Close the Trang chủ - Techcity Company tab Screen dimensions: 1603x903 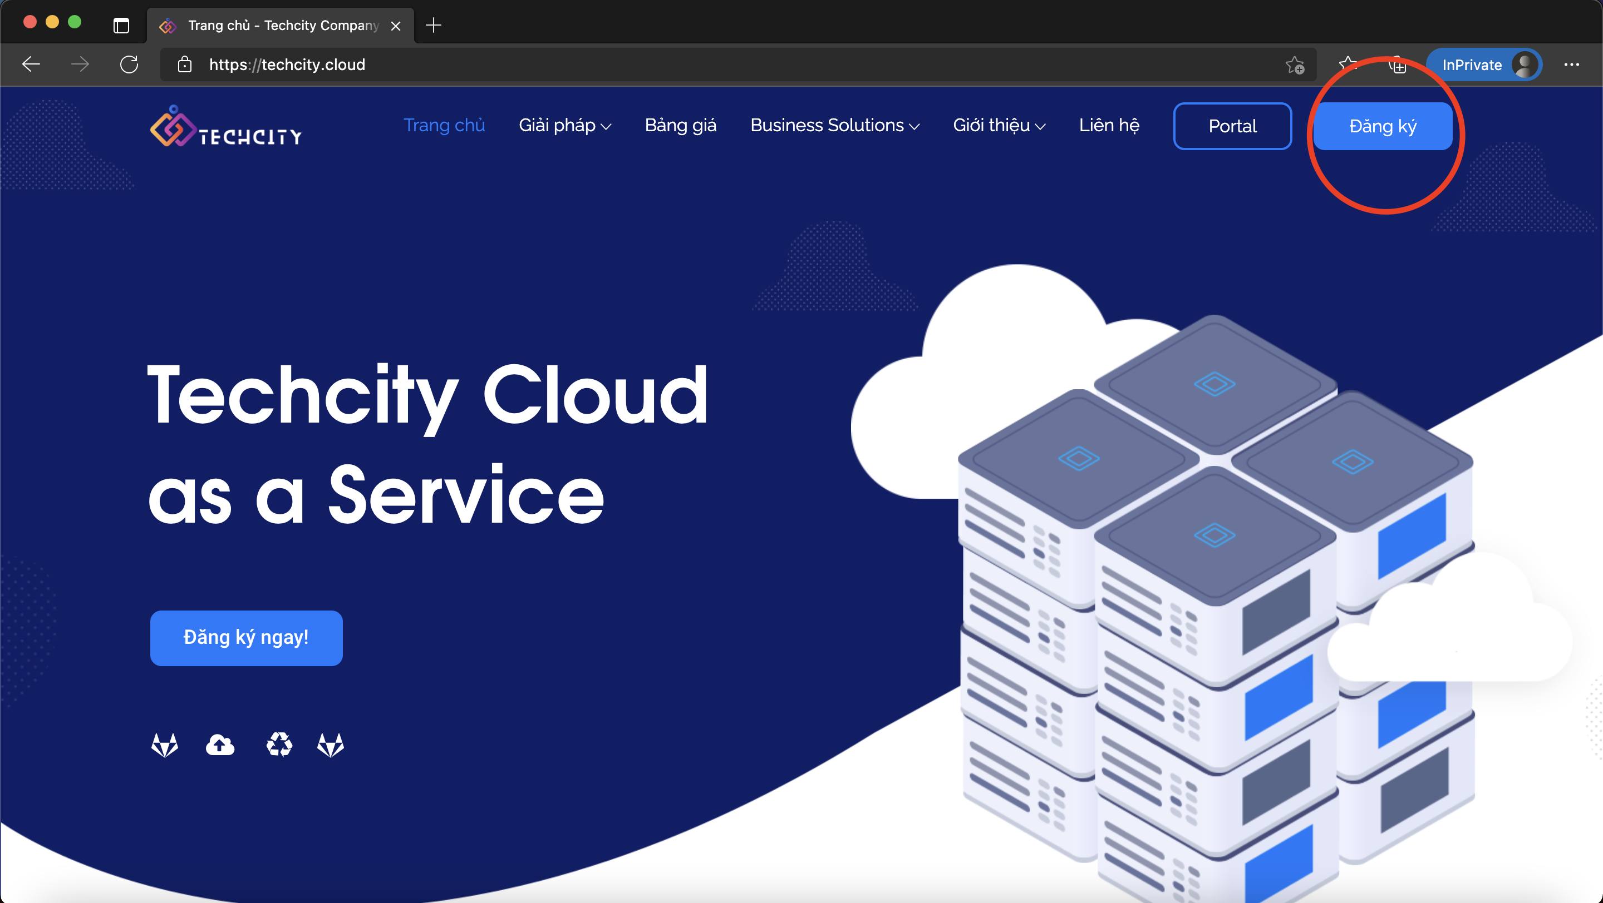(x=396, y=26)
